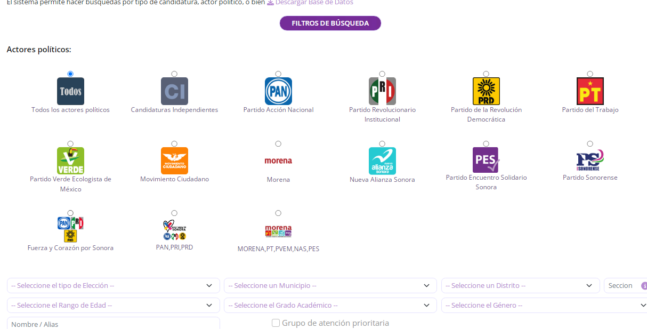
Task: Click the Nombre / Alias input field
Action: [113, 324]
